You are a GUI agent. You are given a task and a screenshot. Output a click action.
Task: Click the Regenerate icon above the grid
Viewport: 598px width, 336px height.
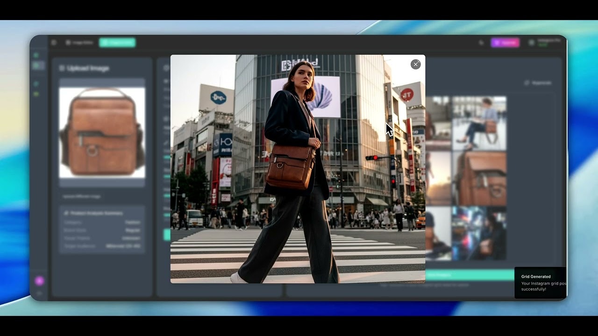click(528, 83)
